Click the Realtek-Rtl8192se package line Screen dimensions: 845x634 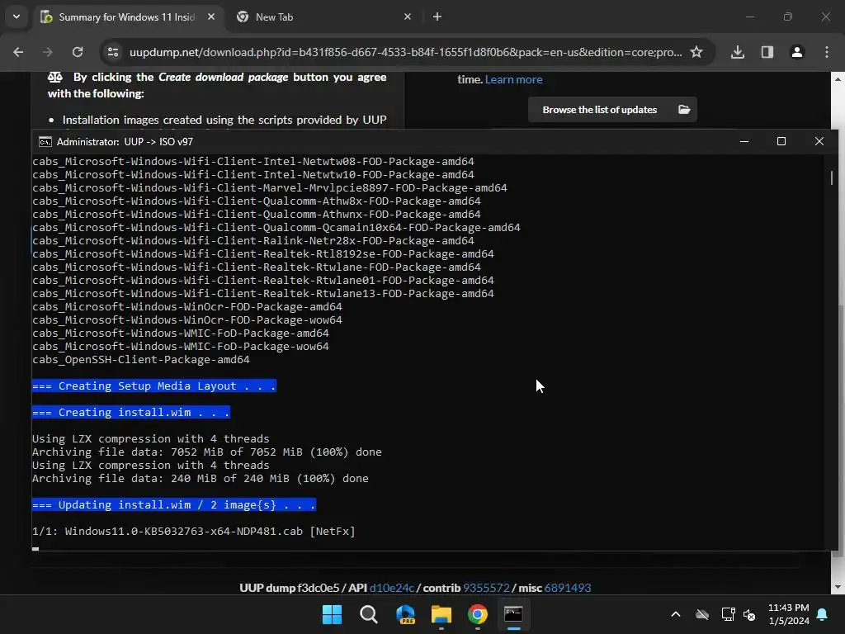[x=263, y=254]
